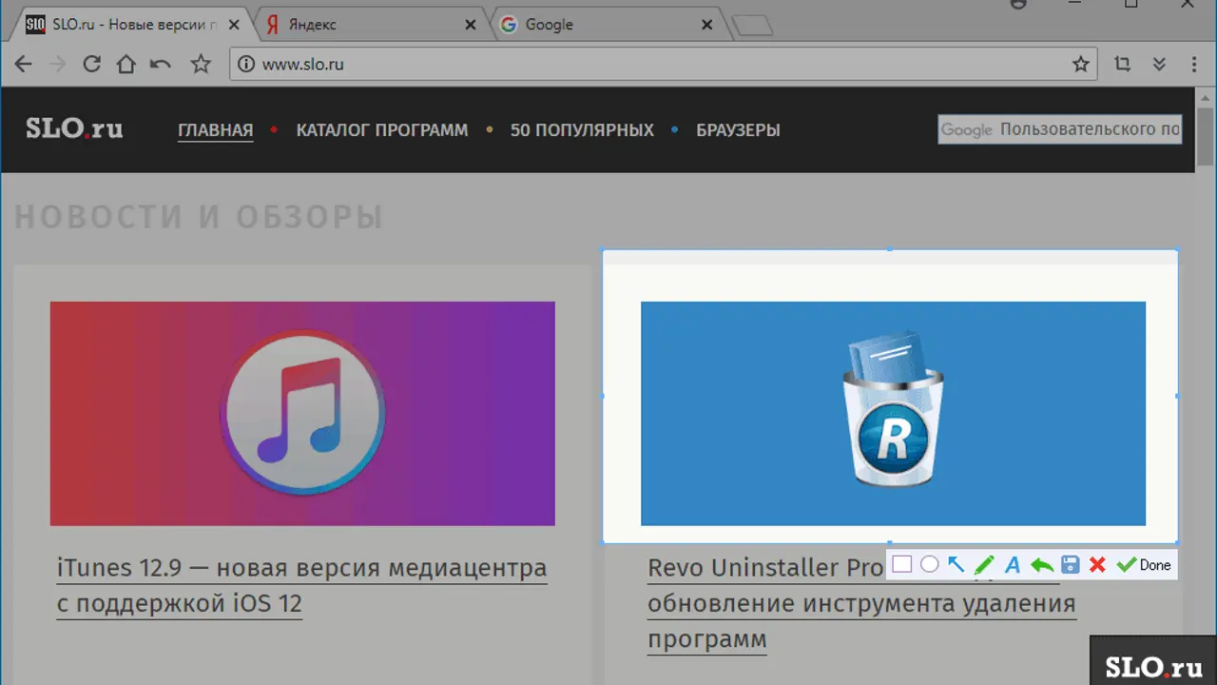
Task: Pick the green pencil tool
Action: (x=984, y=565)
